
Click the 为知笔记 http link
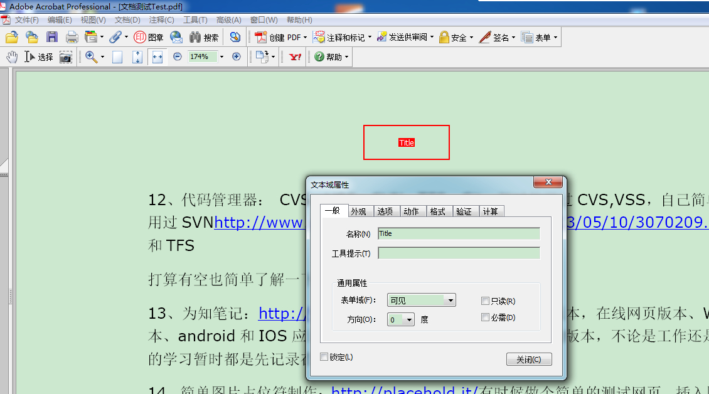[282, 313]
